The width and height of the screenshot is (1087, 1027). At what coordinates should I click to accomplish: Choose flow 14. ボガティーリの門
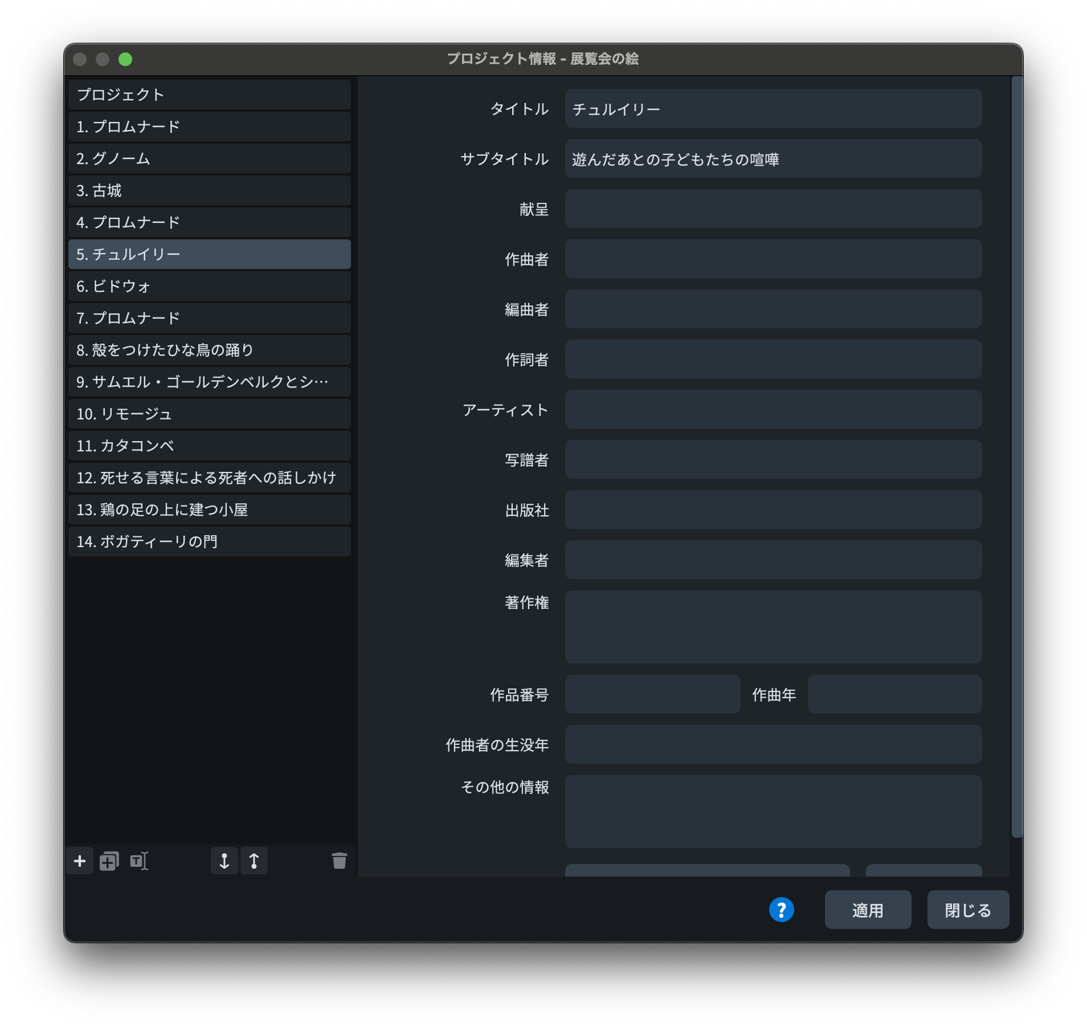(x=209, y=541)
